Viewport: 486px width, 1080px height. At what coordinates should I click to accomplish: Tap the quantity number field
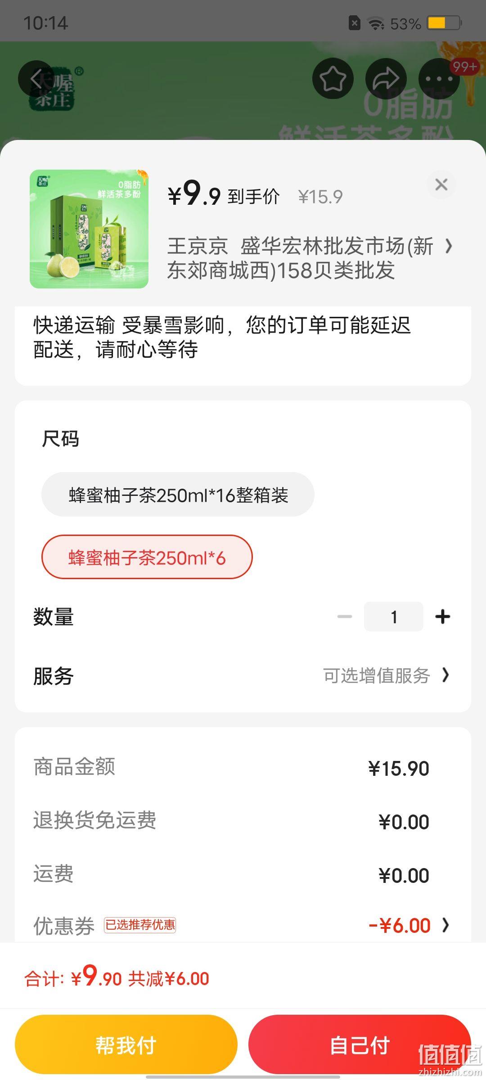(394, 616)
